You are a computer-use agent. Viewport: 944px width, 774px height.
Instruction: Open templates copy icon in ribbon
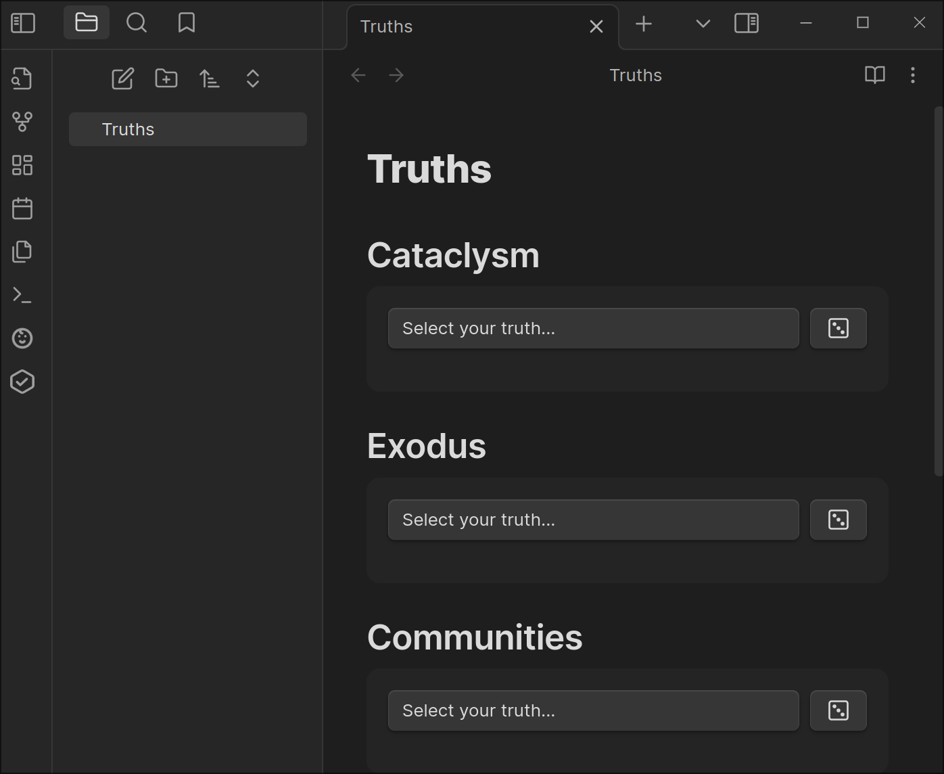coord(22,252)
